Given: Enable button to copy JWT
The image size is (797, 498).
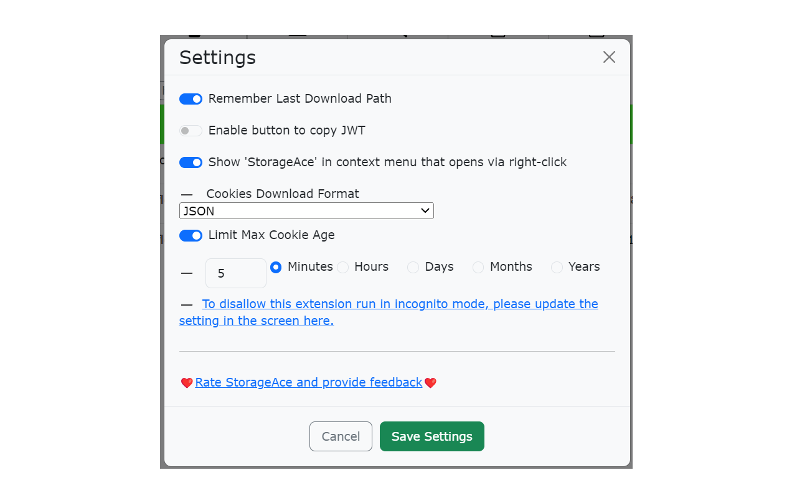Looking at the screenshot, I should pyautogui.click(x=191, y=130).
